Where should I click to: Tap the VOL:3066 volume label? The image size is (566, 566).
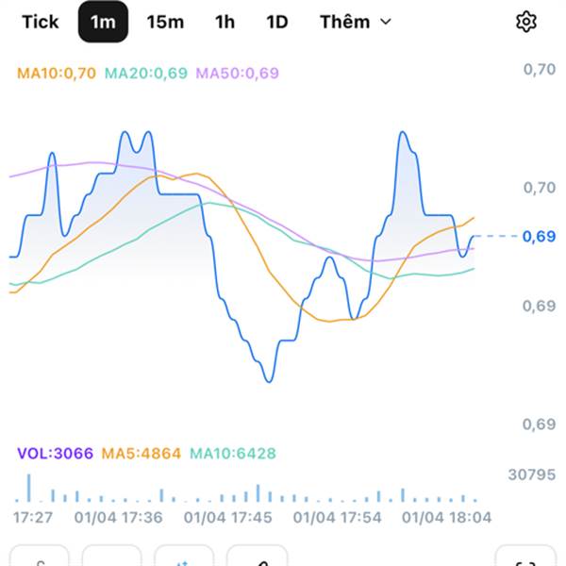[x=55, y=454]
